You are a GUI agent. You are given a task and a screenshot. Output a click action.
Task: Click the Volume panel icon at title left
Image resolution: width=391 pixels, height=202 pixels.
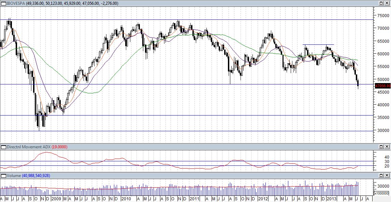coord(3,176)
